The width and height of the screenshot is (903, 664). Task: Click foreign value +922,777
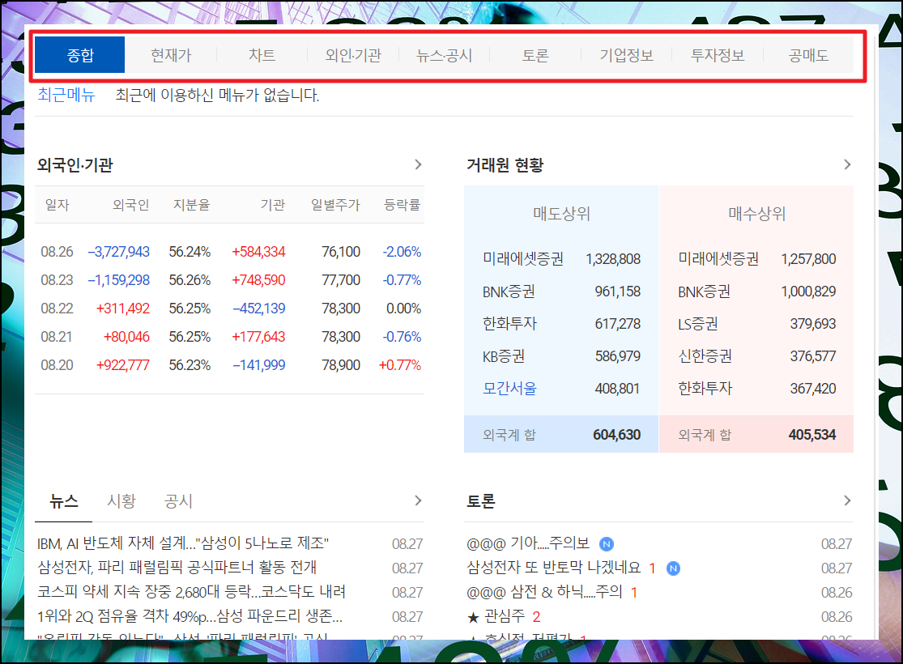pyautogui.click(x=122, y=364)
